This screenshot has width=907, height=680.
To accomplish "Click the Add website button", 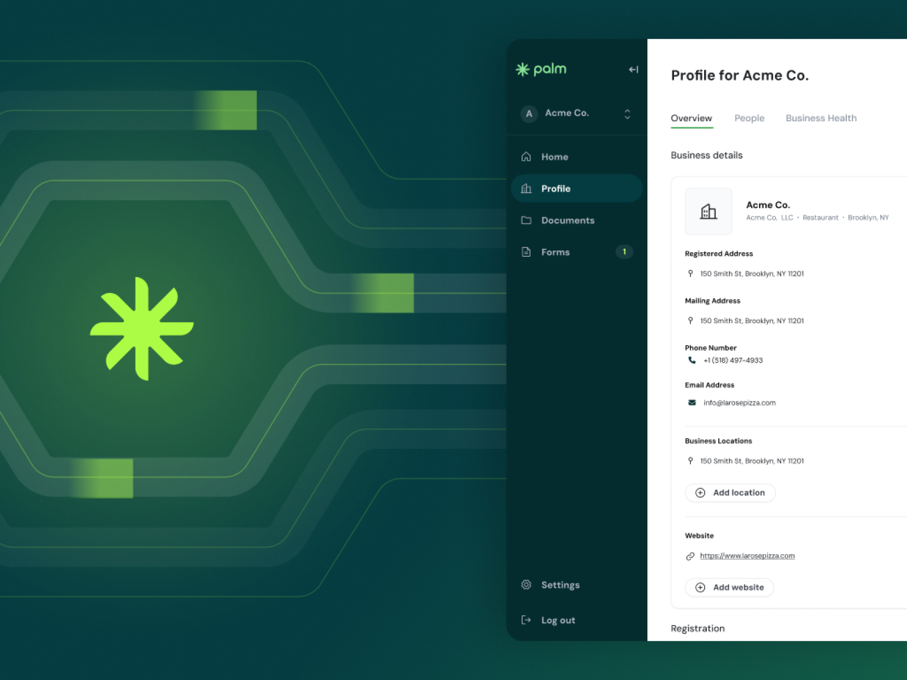I will tap(730, 588).
